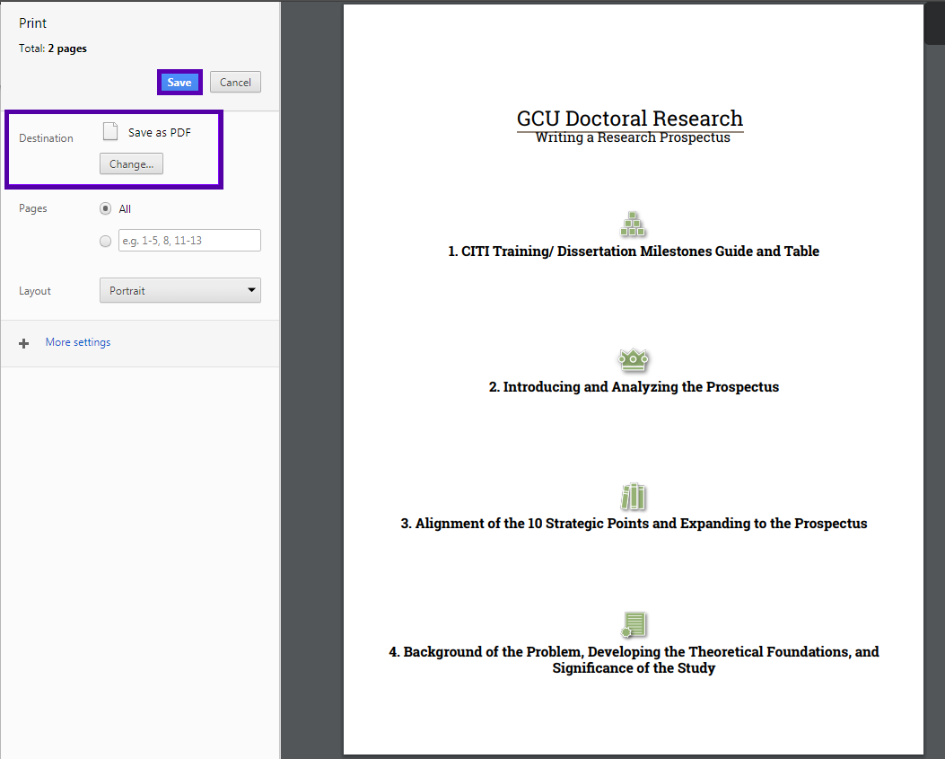The height and width of the screenshot is (759, 945).
Task: Open the Portrait layout dropdown
Action: click(x=180, y=290)
